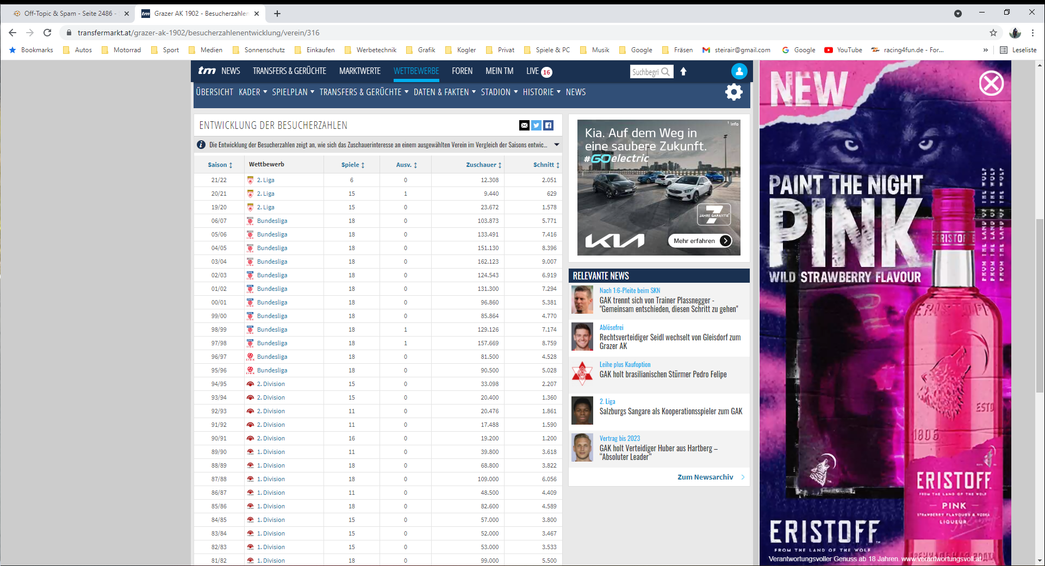Share the page on Facebook icon
This screenshot has height=566, width=1045.
click(549, 126)
